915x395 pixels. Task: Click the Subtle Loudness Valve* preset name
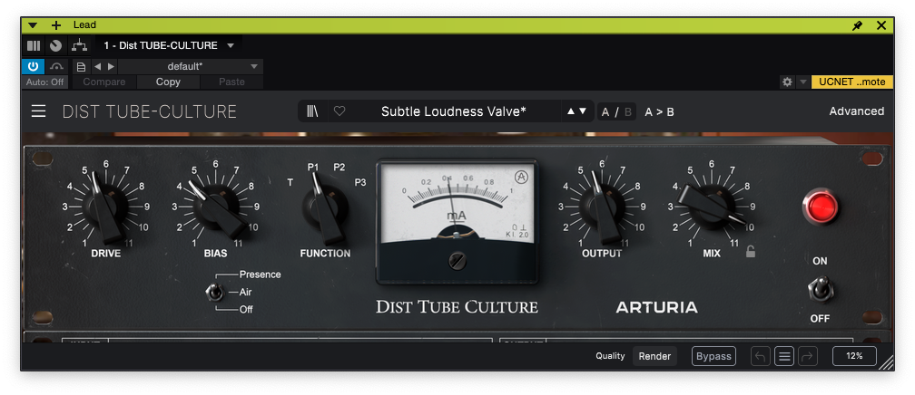click(454, 111)
